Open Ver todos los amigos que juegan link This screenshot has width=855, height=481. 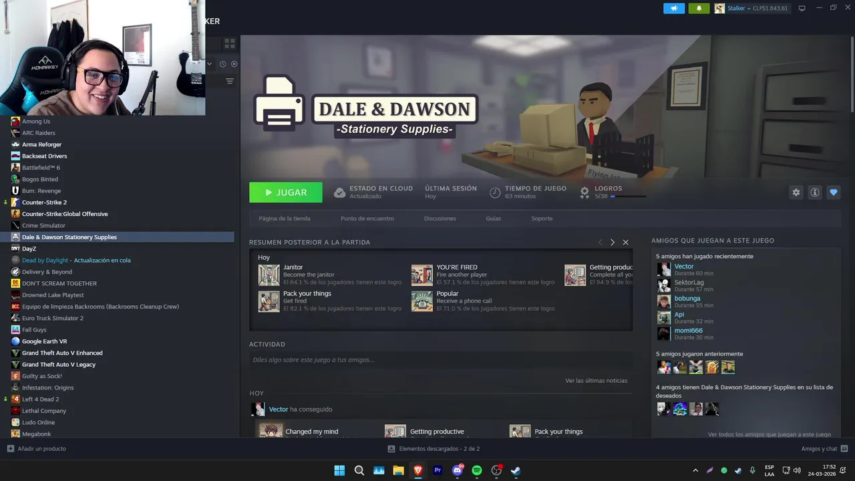[x=769, y=434]
